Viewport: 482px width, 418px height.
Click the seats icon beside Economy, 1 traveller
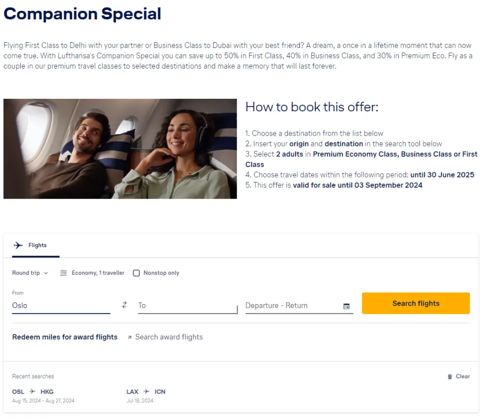coord(64,273)
